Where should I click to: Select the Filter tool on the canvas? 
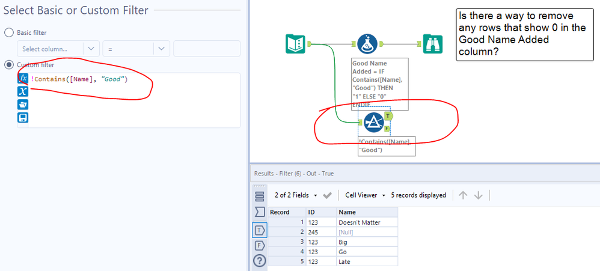pyautogui.click(x=374, y=123)
